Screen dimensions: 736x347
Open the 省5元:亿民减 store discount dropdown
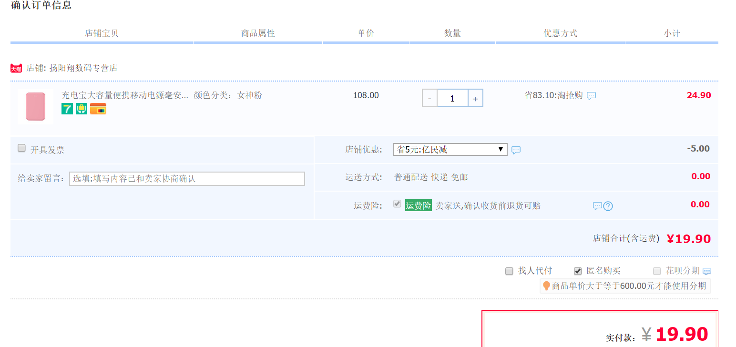point(450,150)
